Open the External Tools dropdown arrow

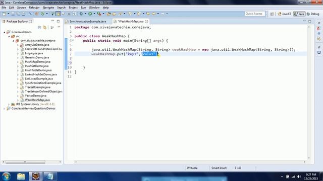[103, 14]
